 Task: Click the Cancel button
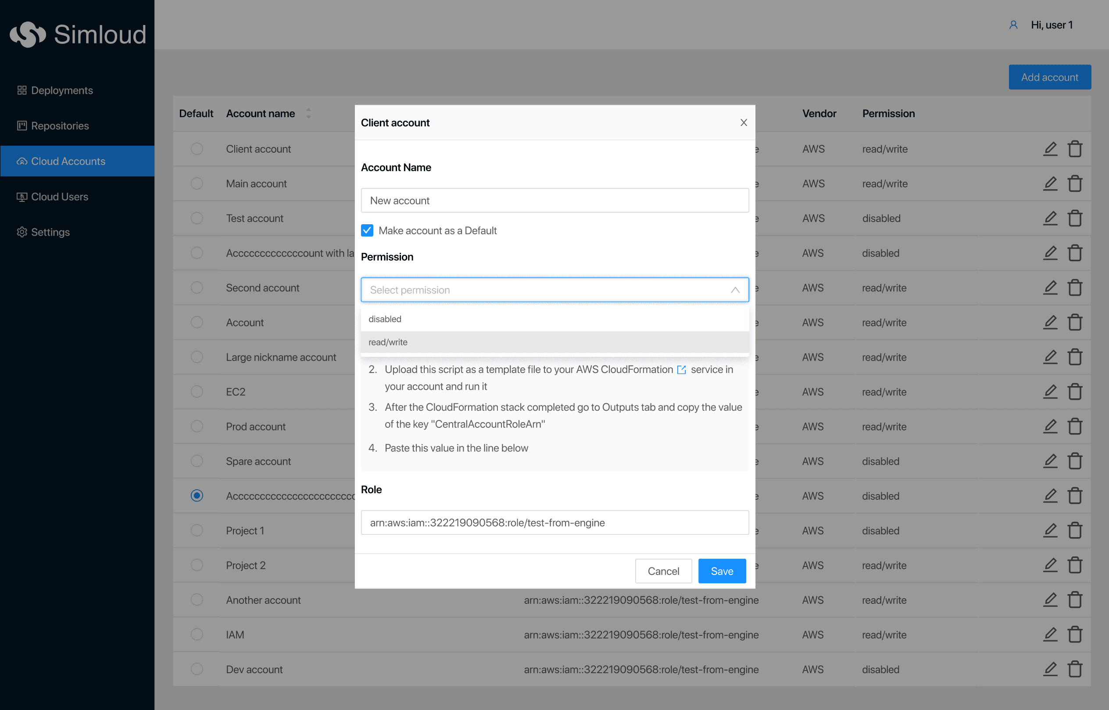(663, 571)
